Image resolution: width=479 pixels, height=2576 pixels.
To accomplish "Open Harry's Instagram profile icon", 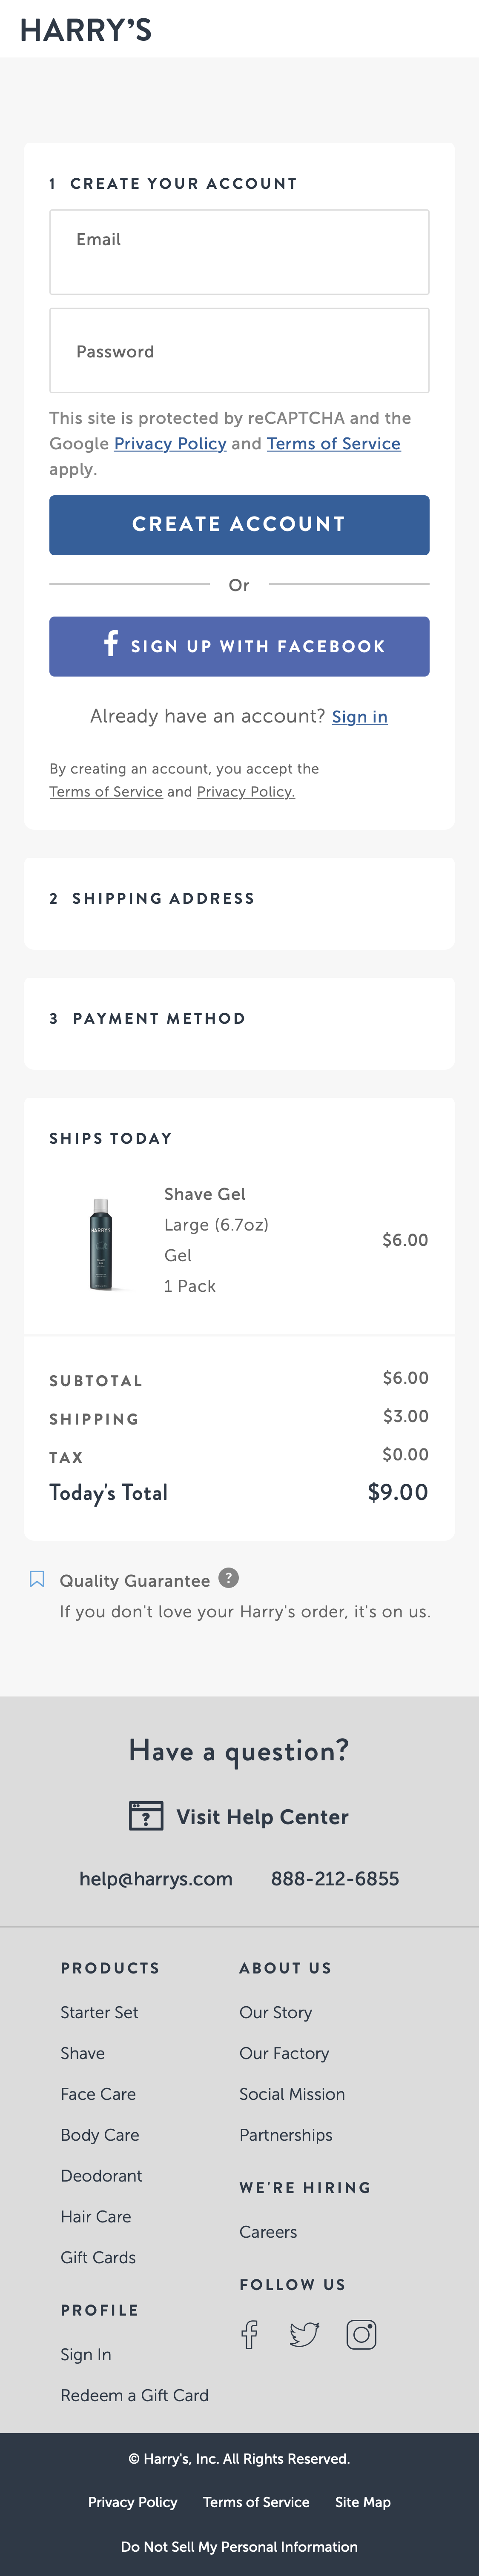I will pyautogui.click(x=361, y=2334).
